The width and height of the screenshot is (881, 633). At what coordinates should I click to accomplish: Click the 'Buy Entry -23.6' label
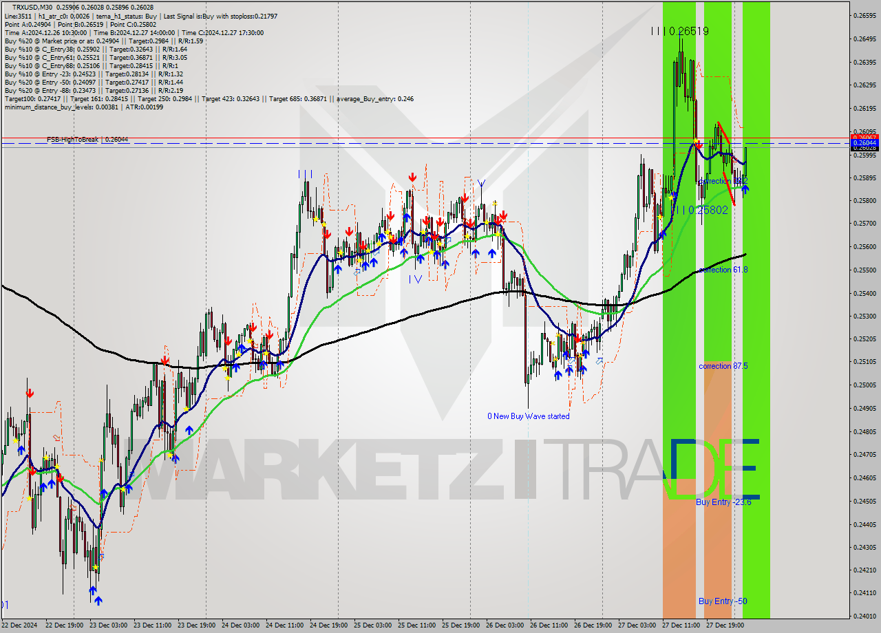pos(723,502)
